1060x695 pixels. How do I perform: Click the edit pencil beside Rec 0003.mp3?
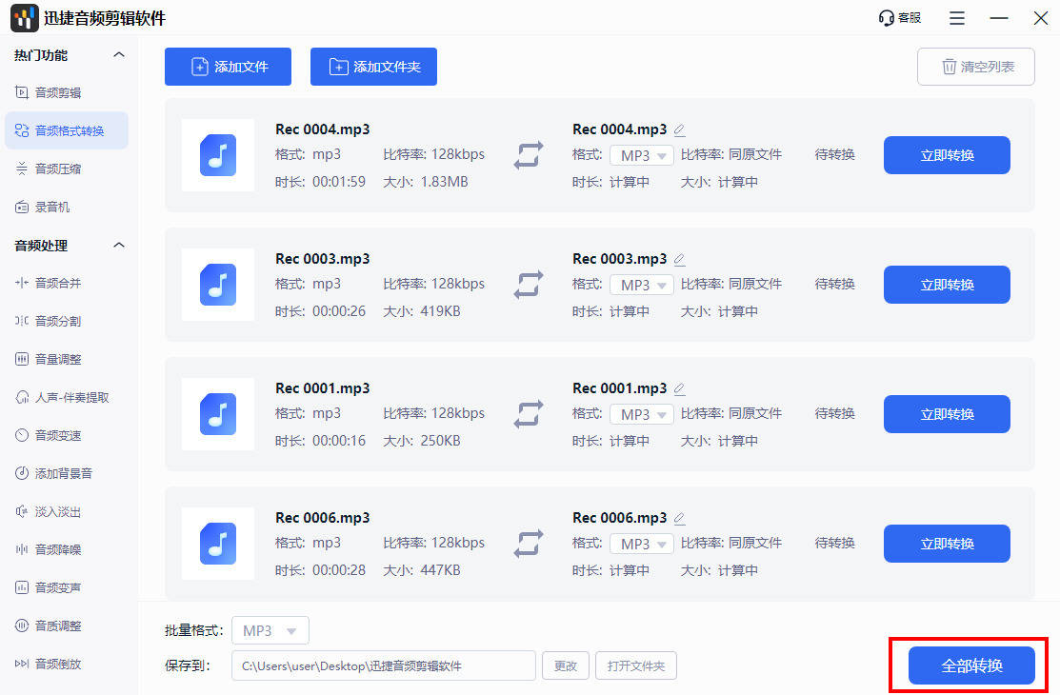679,260
